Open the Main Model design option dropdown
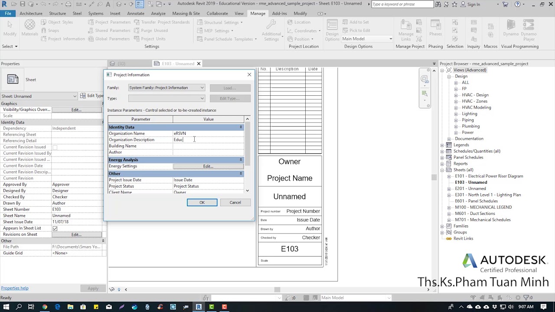The width and height of the screenshot is (555, 312). click(367, 39)
